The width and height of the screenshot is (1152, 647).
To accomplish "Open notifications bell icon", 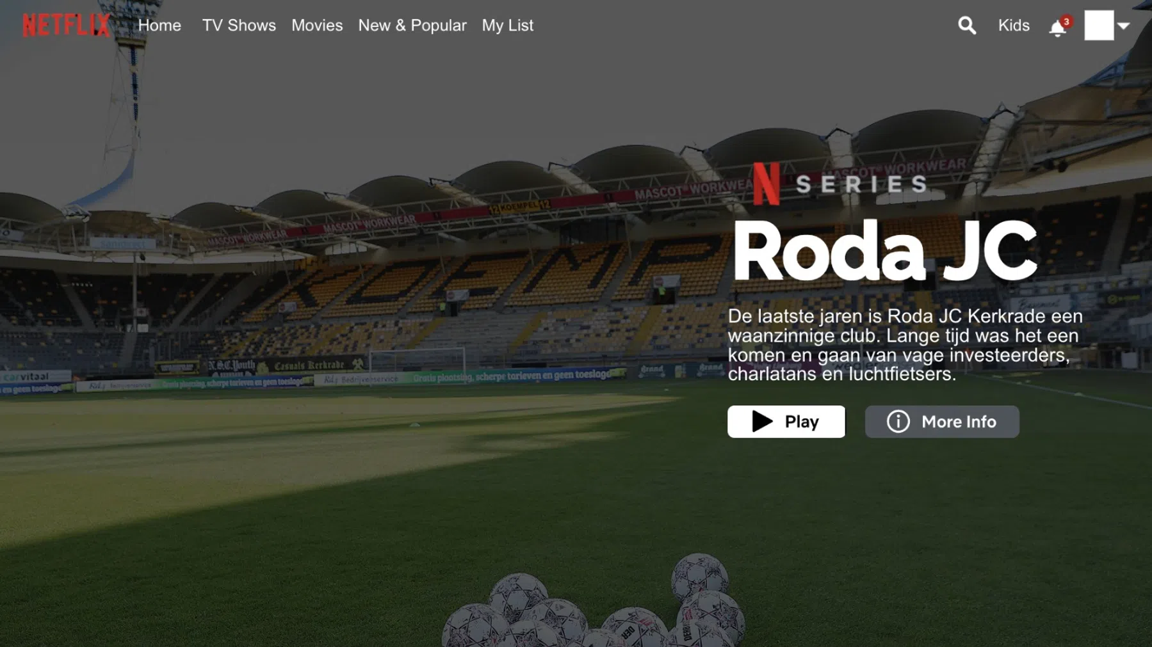I will [x=1058, y=28].
